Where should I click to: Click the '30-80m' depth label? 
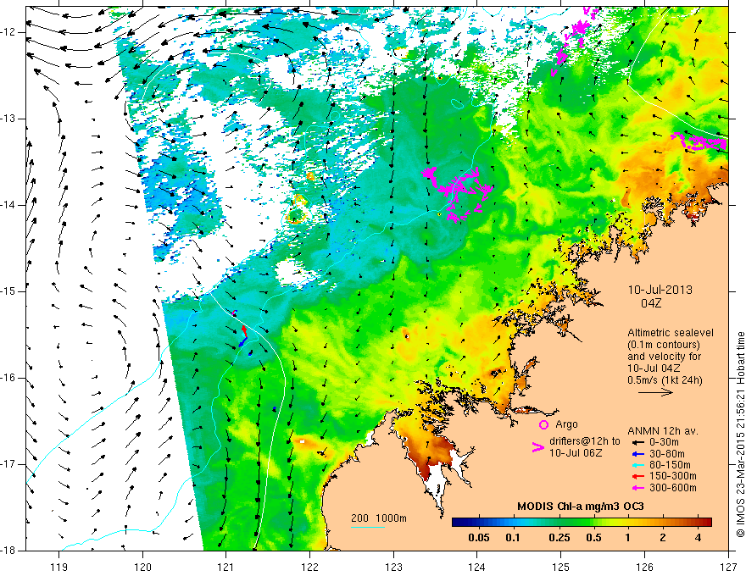(667, 454)
